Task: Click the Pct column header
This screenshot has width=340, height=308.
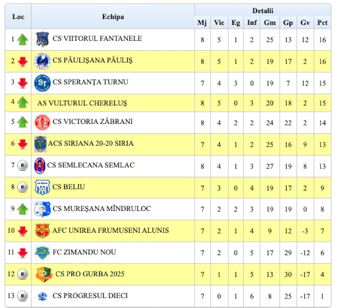Action: 323,22
